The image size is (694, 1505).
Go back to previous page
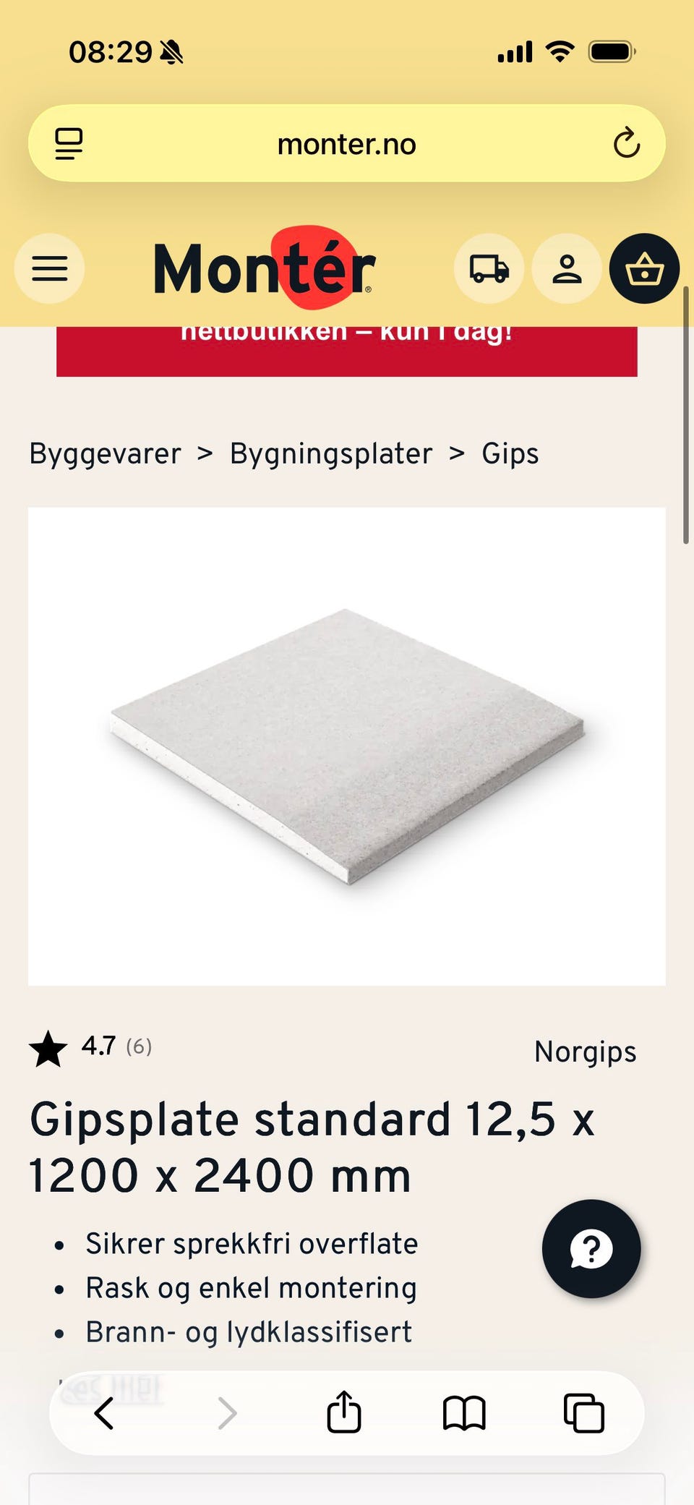tap(104, 1413)
